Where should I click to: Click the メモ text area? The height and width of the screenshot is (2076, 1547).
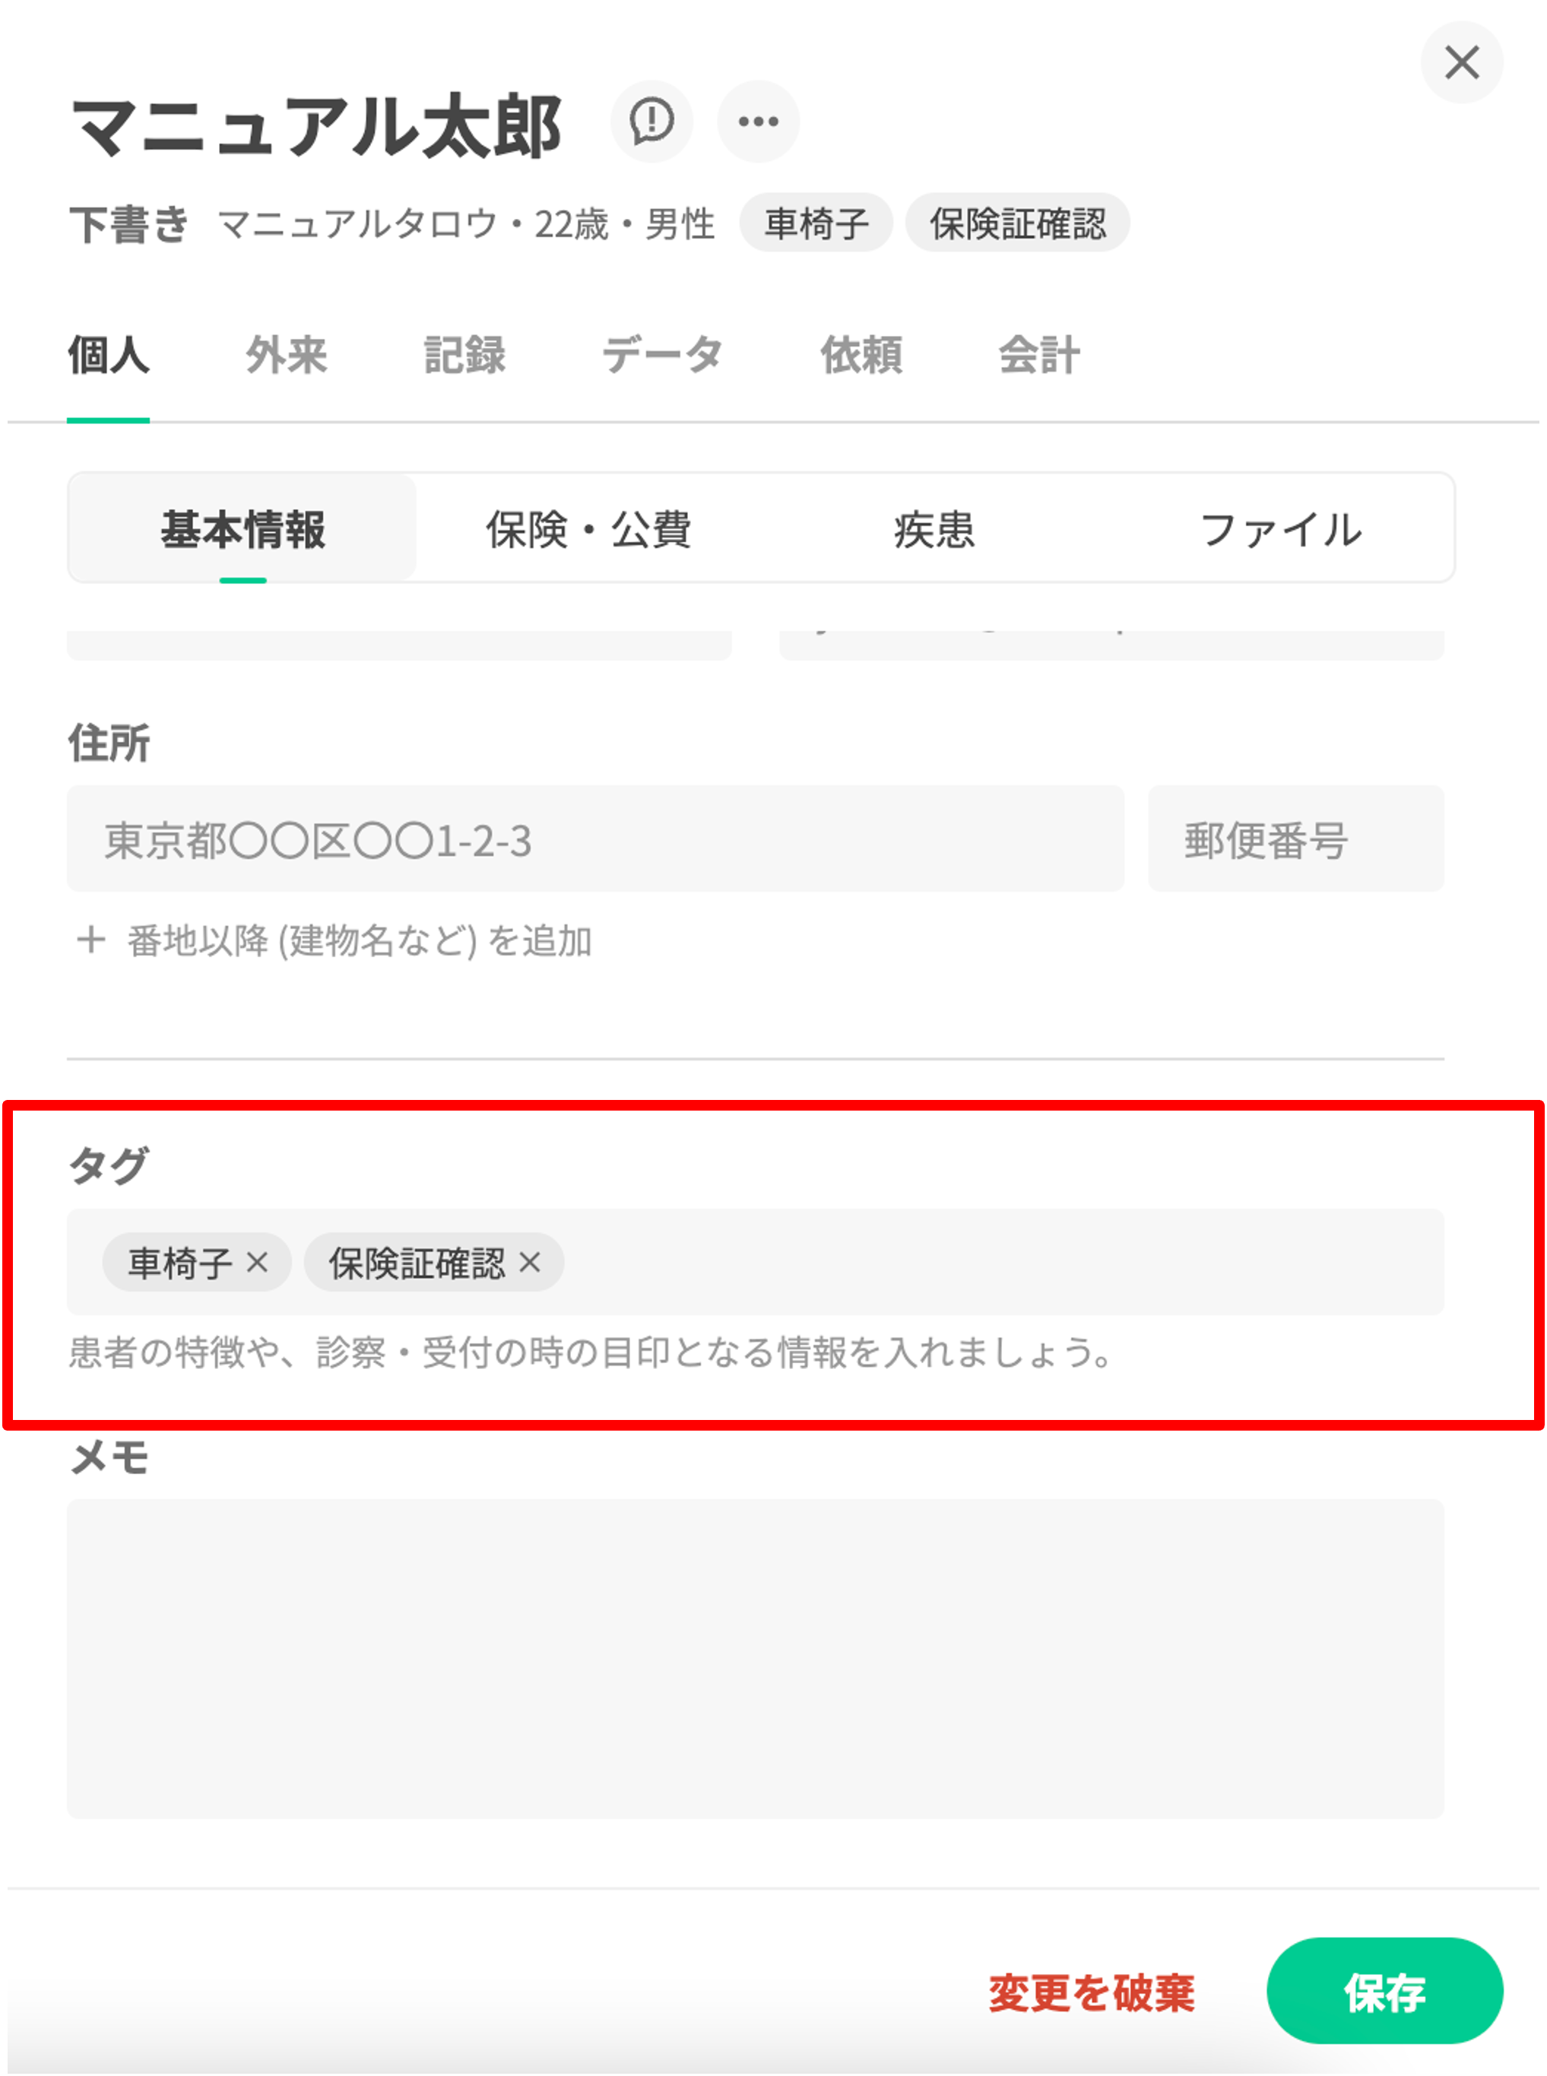(x=755, y=1657)
